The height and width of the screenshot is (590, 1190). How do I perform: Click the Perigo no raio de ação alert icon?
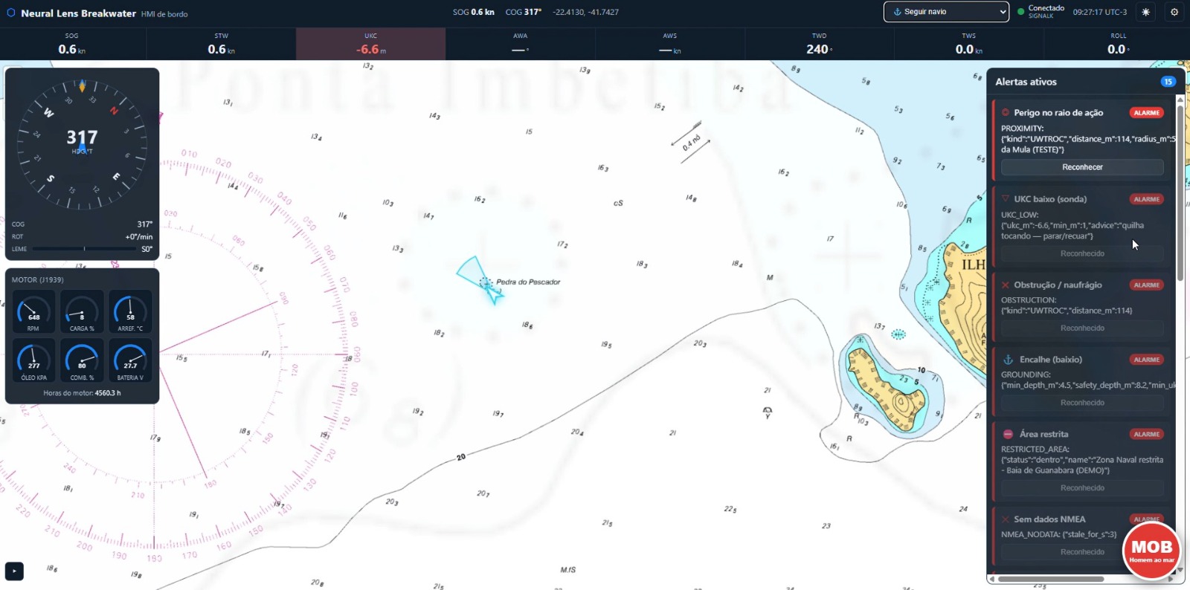coord(1006,113)
